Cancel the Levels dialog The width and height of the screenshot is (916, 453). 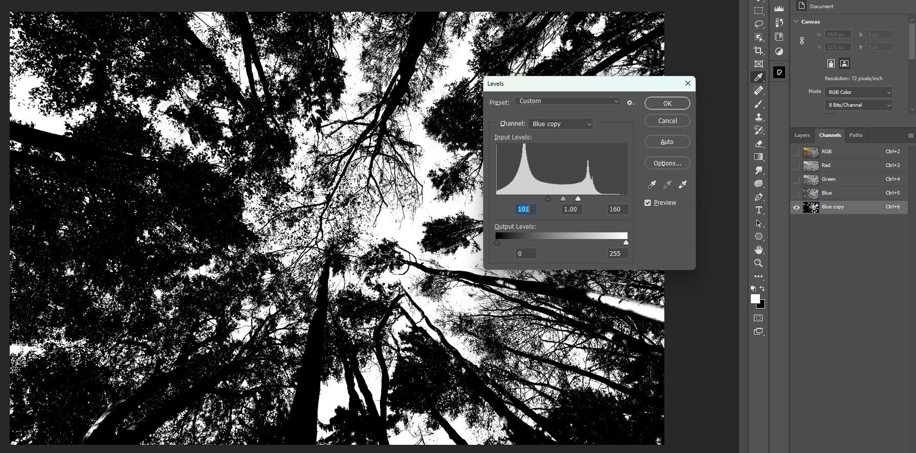tap(667, 121)
